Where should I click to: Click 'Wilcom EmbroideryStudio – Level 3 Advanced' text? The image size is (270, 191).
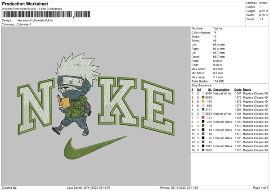pos(32,9)
